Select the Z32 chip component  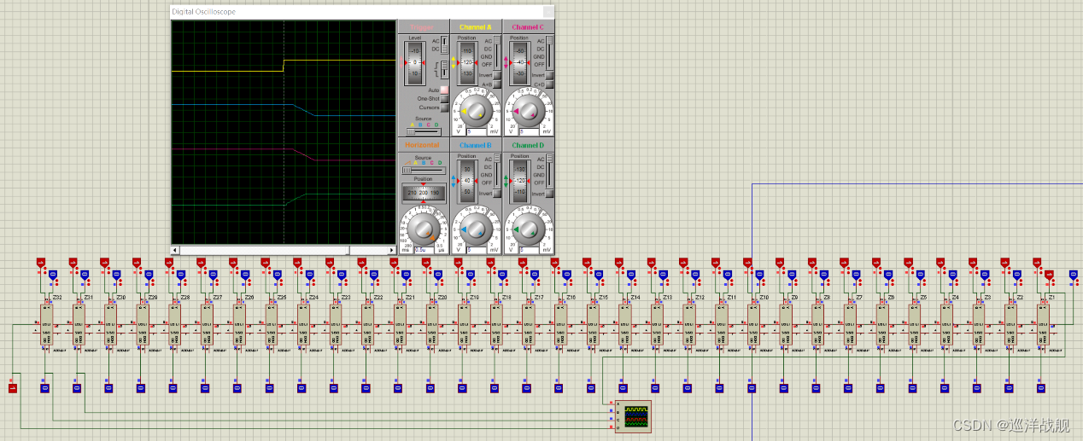pyautogui.click(x=46, y=325)
